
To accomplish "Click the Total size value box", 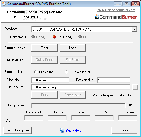I will [x=57, y=118].
